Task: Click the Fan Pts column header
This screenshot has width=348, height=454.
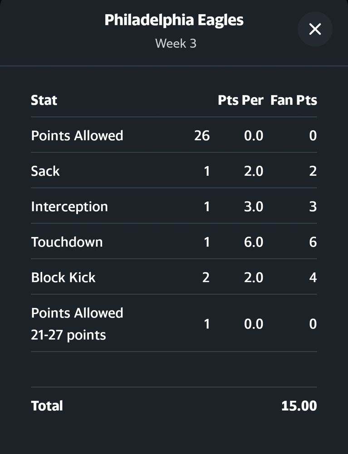Action: (294, 100)
